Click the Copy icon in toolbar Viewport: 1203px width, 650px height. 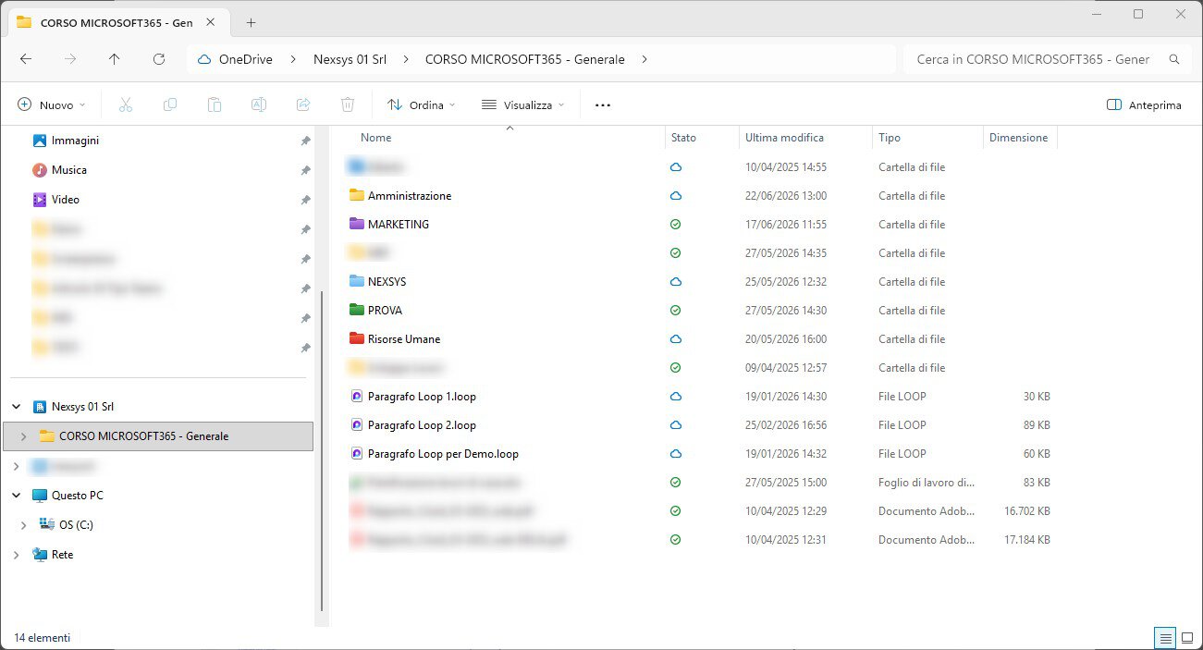click(170, 105)
